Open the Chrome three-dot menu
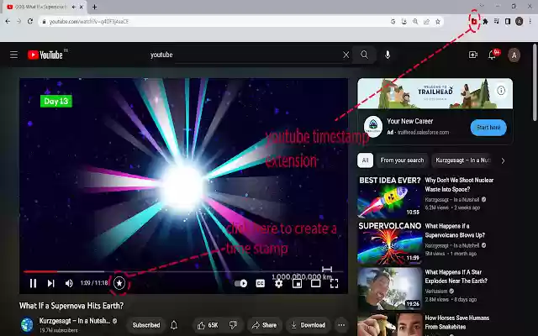Screen dimensions: 538x336 [530, 22]
